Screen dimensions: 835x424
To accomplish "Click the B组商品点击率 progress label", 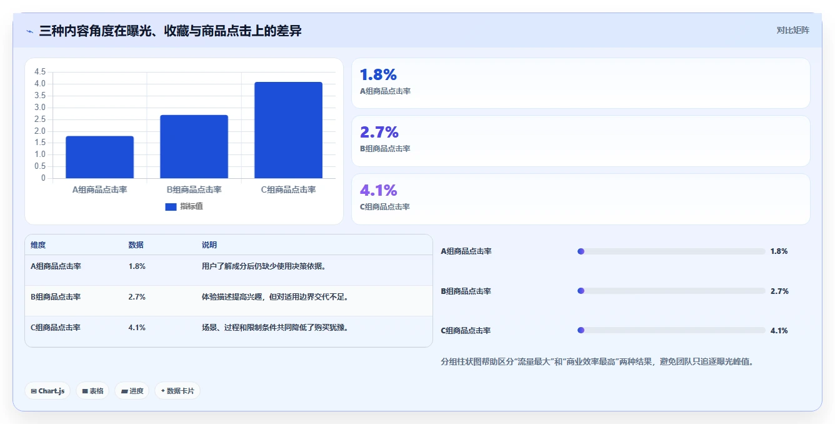I will (466, 291).
